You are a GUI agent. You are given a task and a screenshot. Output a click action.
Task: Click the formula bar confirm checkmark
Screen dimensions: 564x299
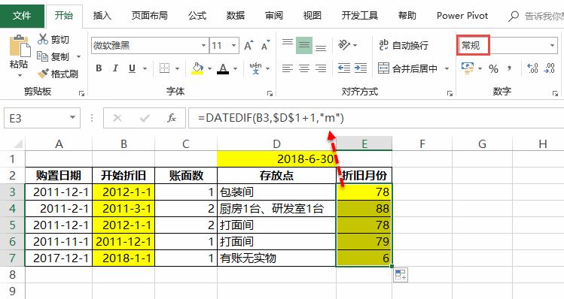pyautogui.click(x=145, y=118)
